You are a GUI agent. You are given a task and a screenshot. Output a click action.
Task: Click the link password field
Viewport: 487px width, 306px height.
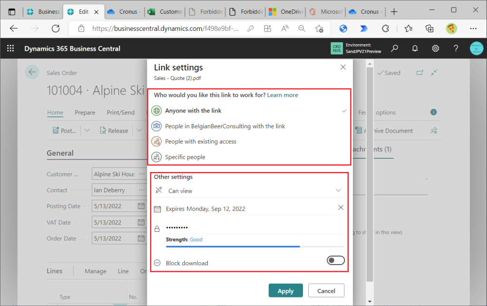click(x=255, y=228)
